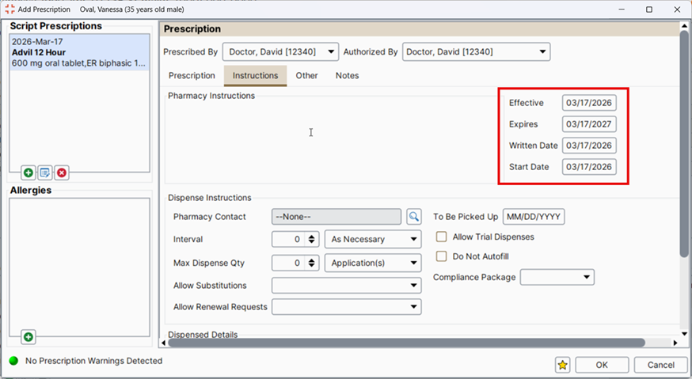The image size is (692, 379).
Task: Enable Allow Trial Dispenses
Action: point(442,237)
